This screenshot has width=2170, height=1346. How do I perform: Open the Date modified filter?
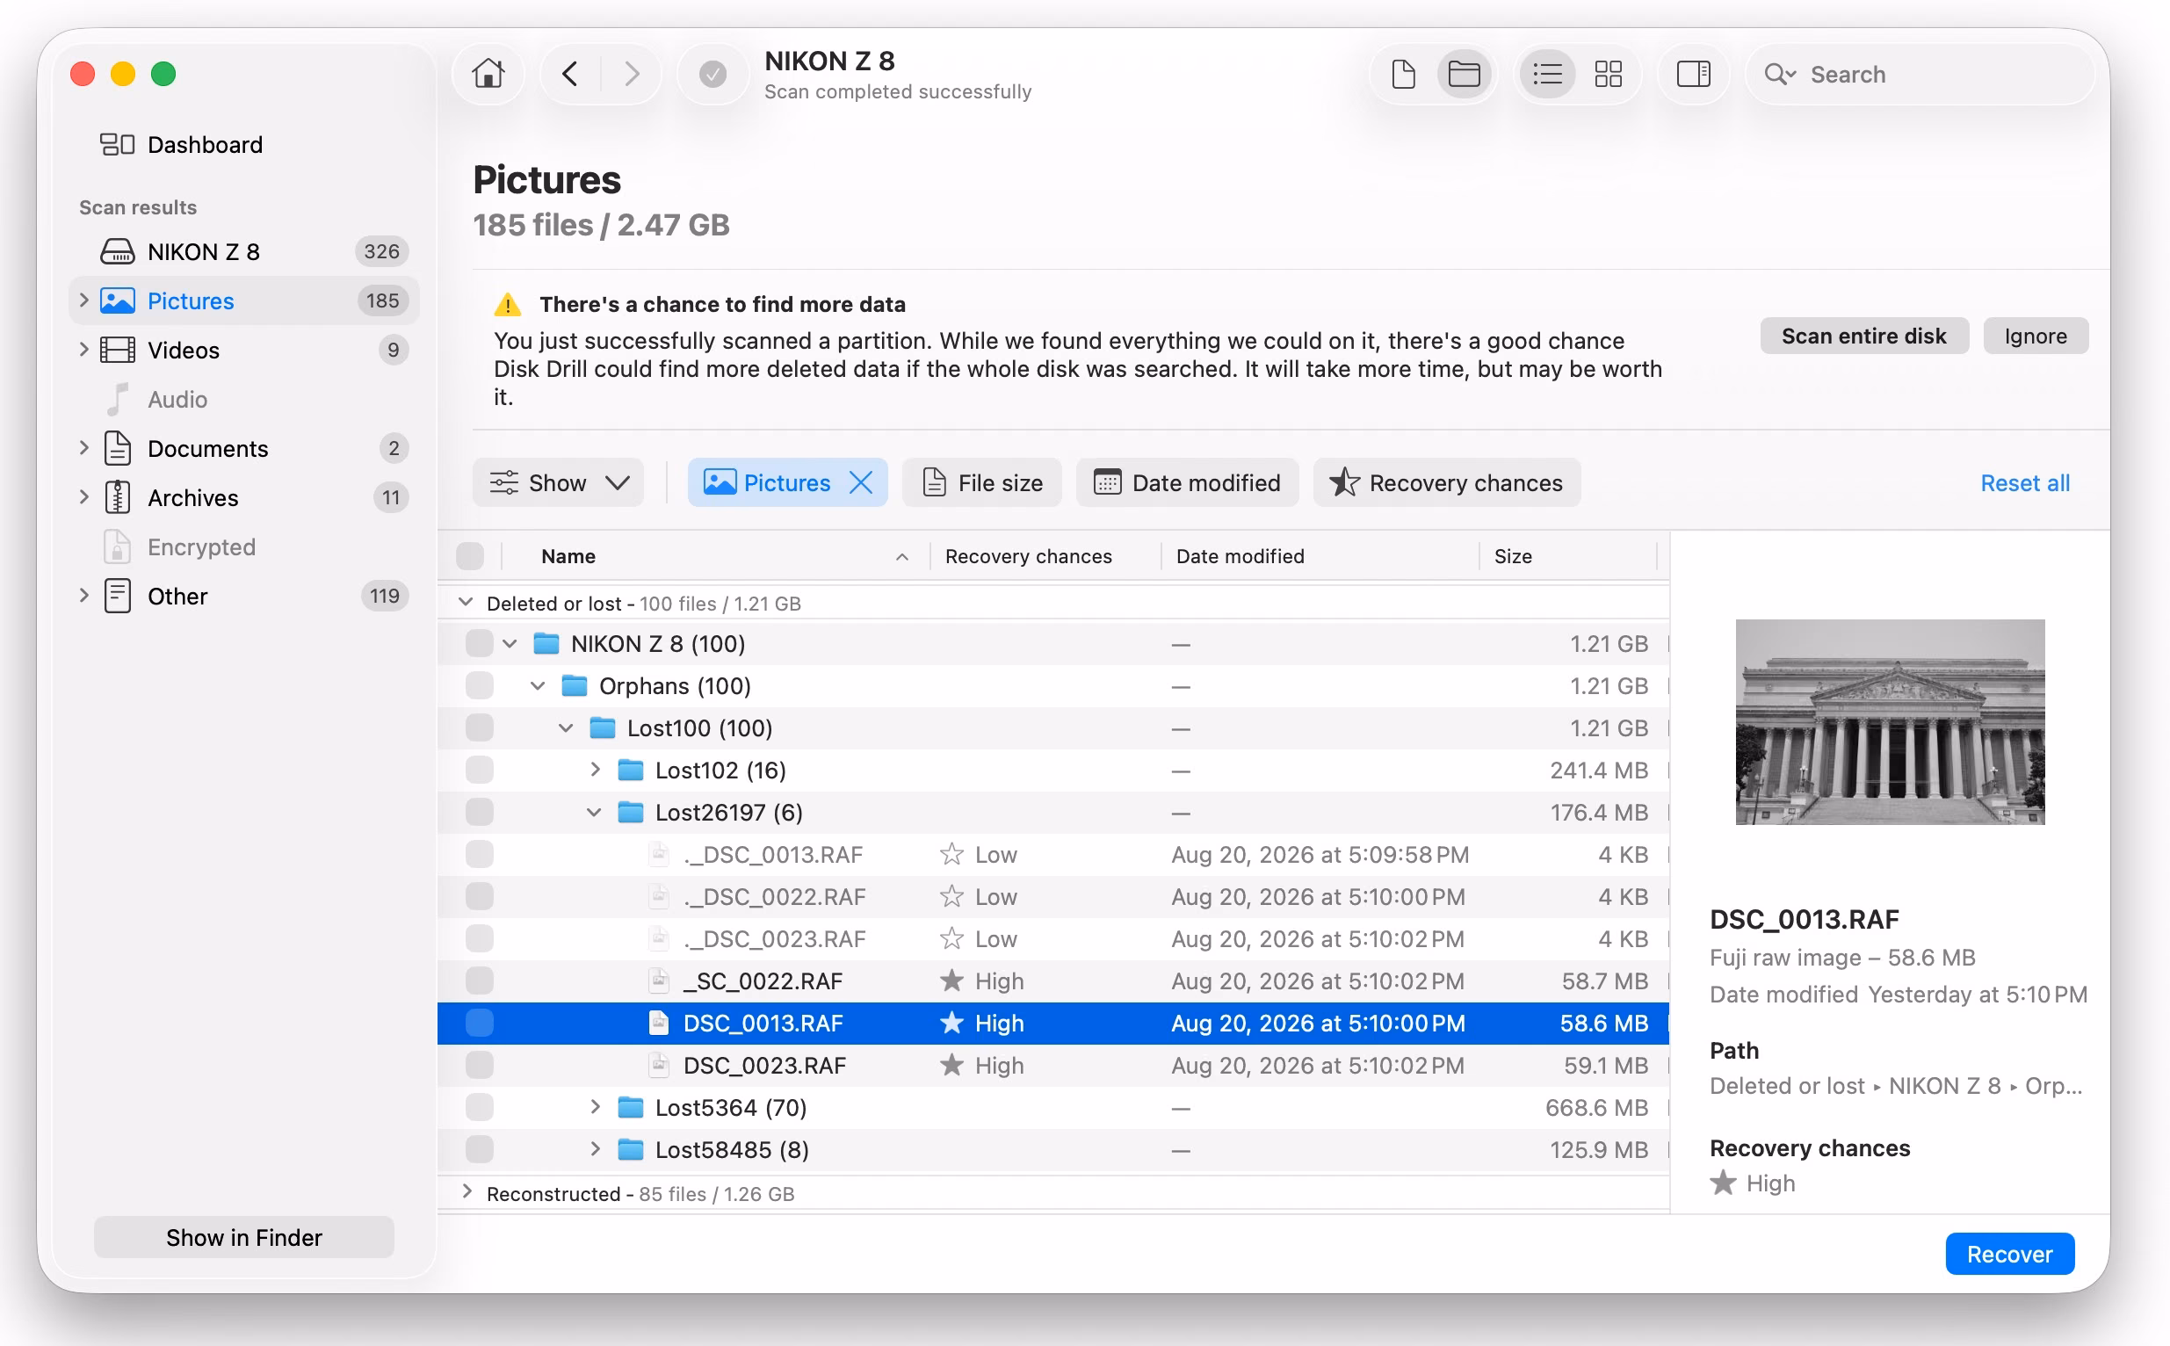1188,482
